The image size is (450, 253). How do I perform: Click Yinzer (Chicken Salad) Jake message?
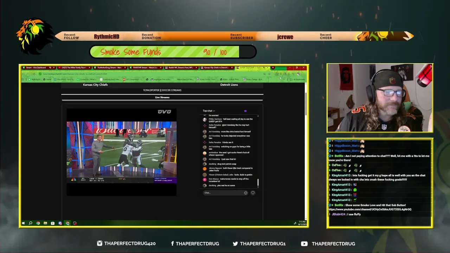(x=231, y=175)
